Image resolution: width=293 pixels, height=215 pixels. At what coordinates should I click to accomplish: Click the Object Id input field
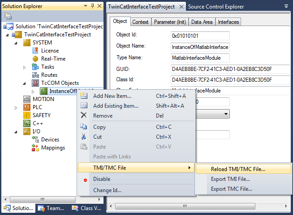click(200, 36)
